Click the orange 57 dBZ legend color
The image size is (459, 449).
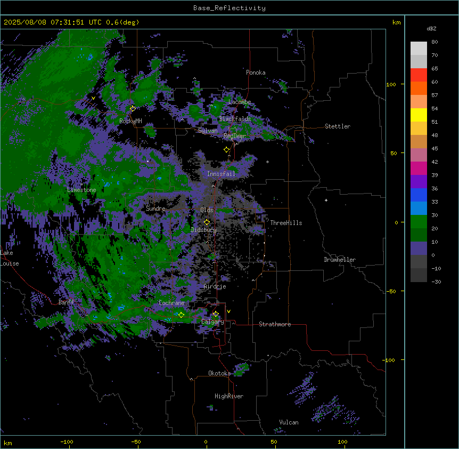pyautogui.click(x=419, y=88)
